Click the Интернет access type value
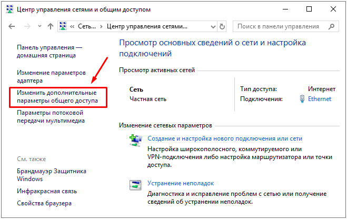The width and height of the screenshot is (347, 219). click(322, 89)
